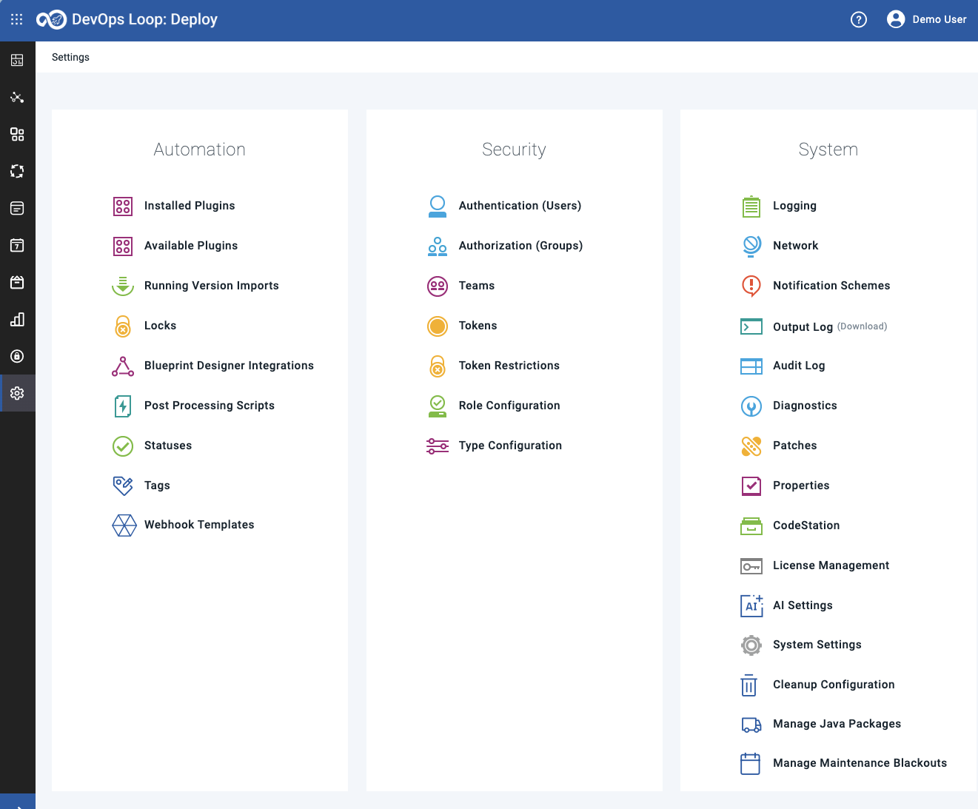The width and height of the screenshot is (978, 809).
Task: Download the Output Log
Action: point(861,326)
